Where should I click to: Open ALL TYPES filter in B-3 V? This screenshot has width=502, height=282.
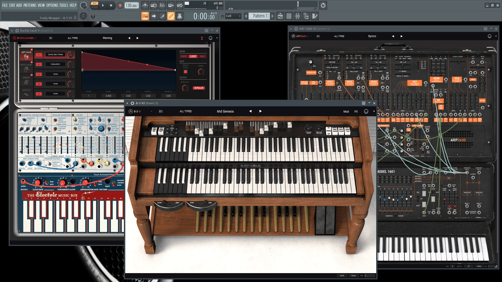tap(186, 111)
